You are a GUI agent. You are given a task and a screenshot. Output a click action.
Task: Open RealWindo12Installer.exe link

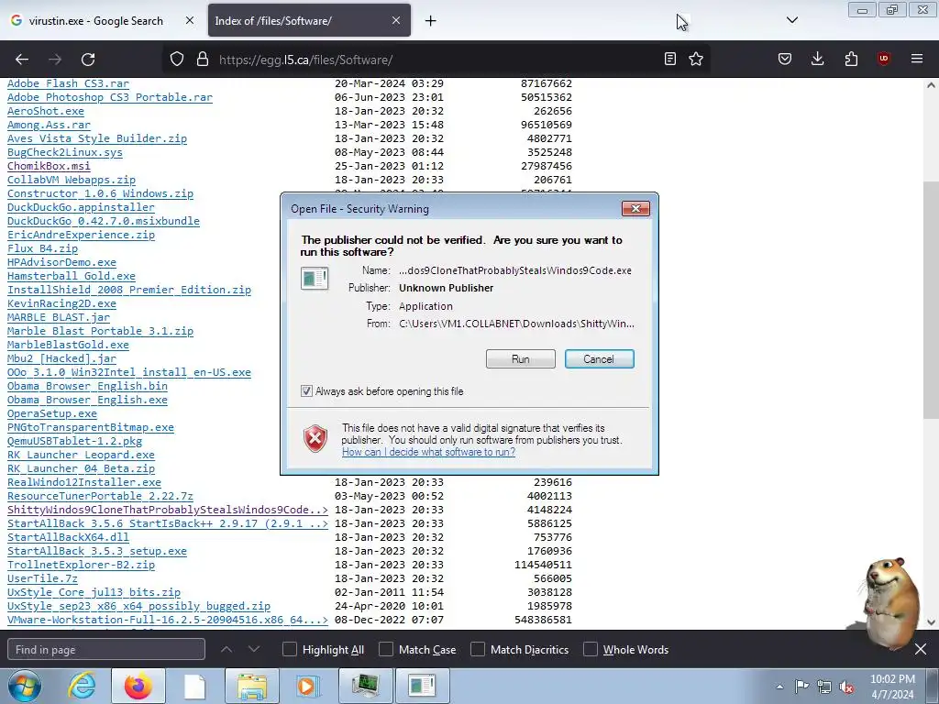(x=83, y=482)
